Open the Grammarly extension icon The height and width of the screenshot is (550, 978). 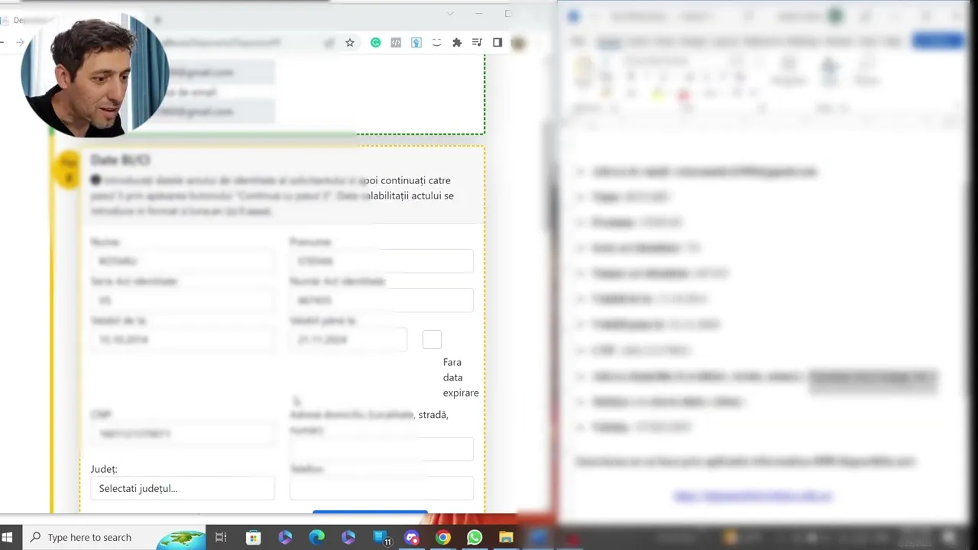point(376,43)
